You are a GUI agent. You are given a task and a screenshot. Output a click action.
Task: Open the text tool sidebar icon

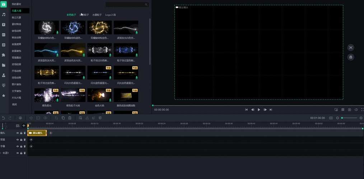(4, 25)
